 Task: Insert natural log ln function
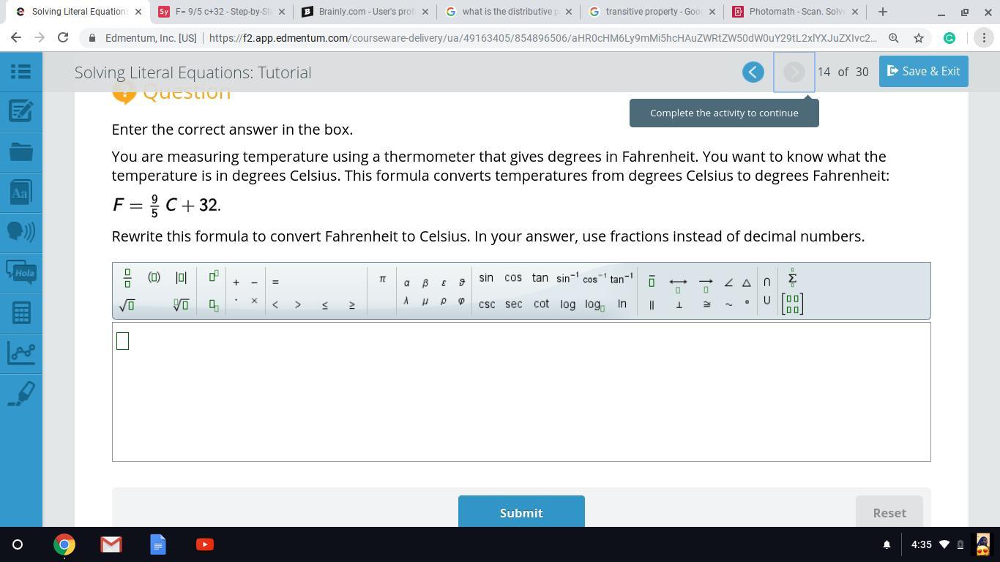622,304
